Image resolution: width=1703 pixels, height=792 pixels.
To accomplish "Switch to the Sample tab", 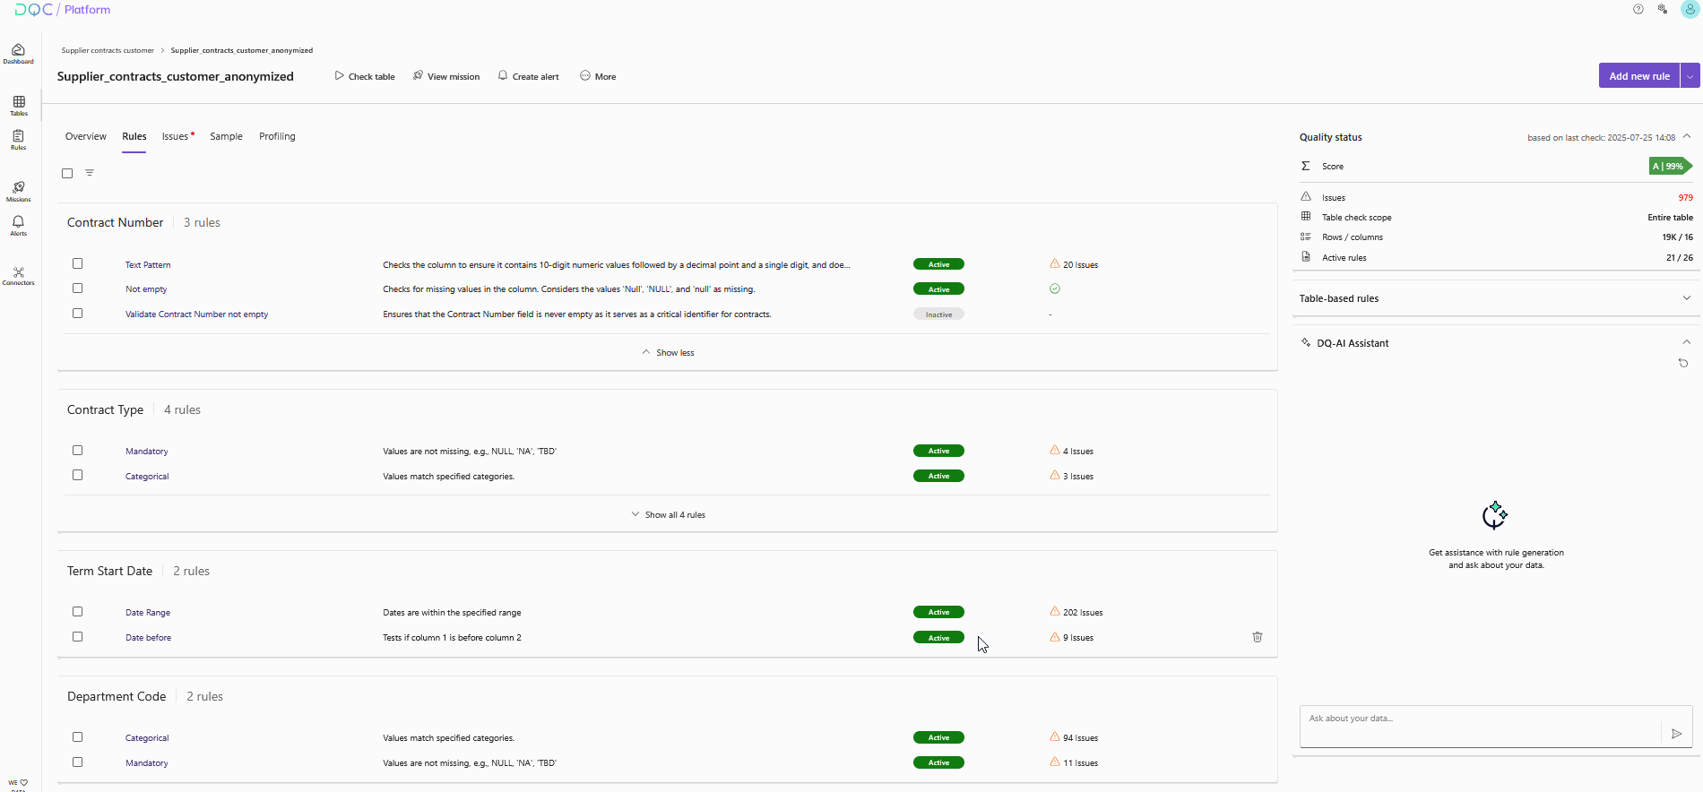I will tap(226, 136).
